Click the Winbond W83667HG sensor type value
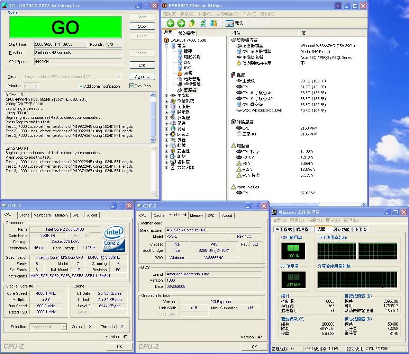Image resolution: width=409 pixels, height=354 pixels. tap(327, 46)
